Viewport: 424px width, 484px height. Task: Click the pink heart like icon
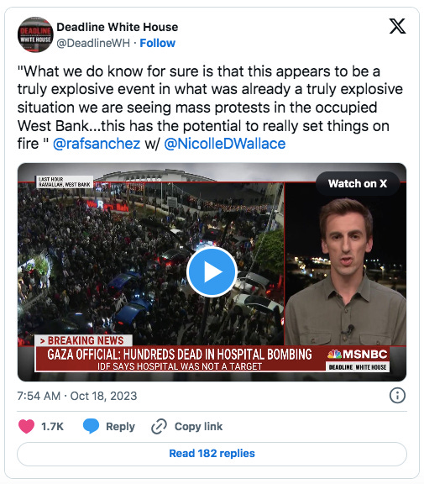pyautogui.click(x=26, y=427)
